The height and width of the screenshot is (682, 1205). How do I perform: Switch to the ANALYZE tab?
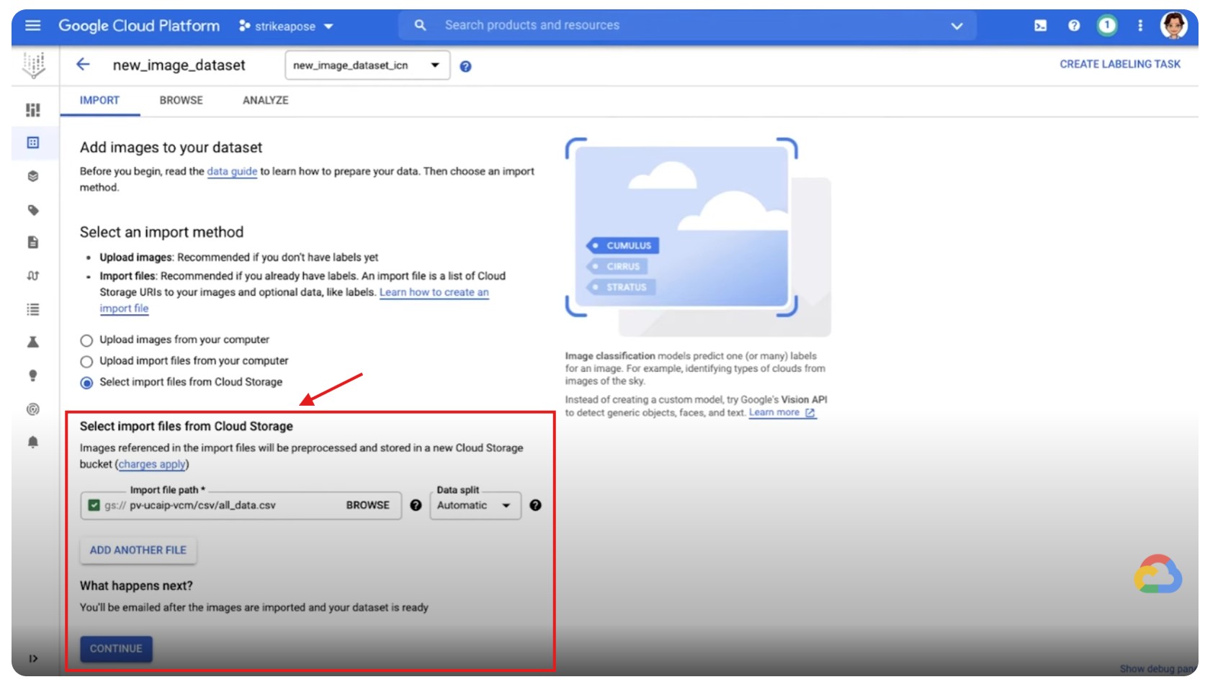(x=265, y=101)
